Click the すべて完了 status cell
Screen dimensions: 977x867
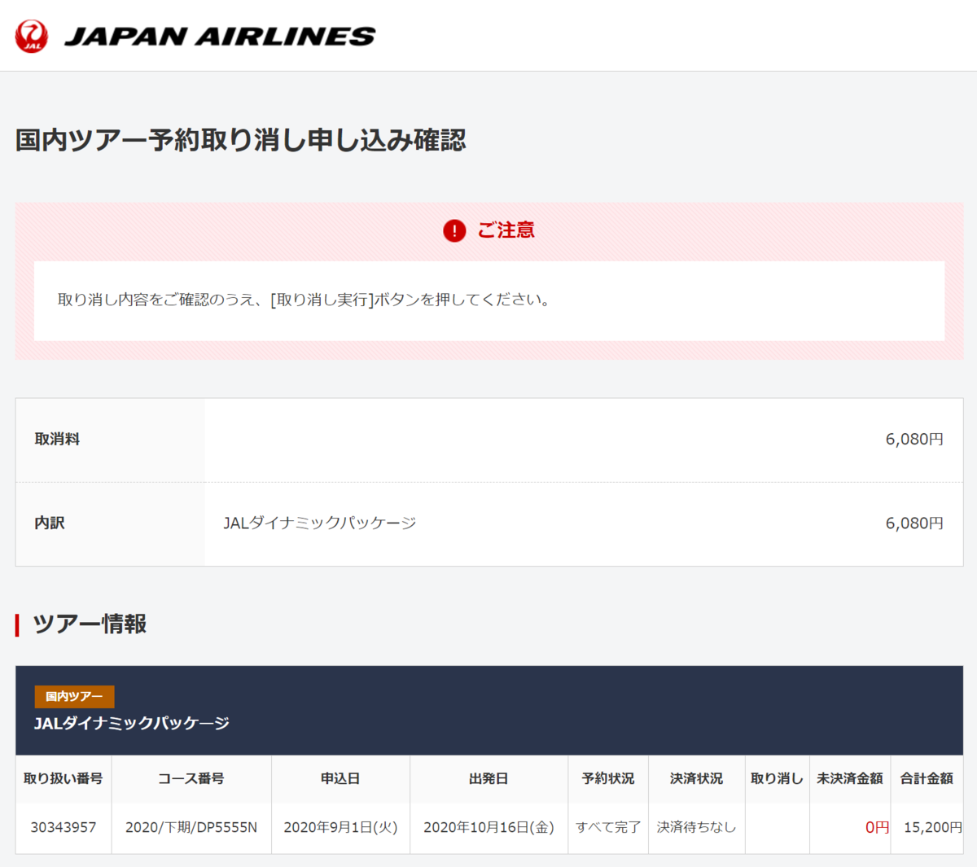tap(608, 827)
